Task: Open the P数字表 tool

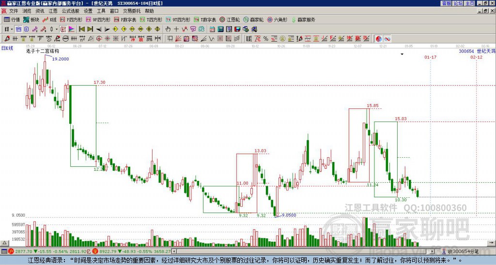Action: pyautogui.click(x=125, y=19)
